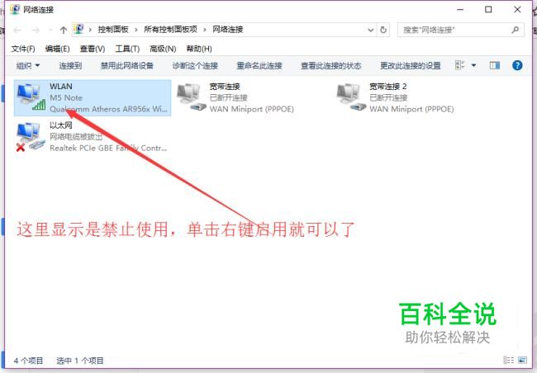
Task: Switch to details view in status bar
Action: (509, 360)
